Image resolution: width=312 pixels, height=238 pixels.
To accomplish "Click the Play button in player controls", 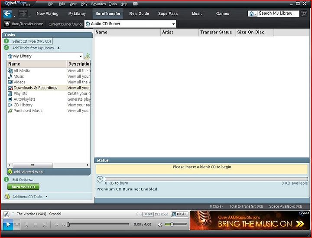I will (x=8, y=225).
